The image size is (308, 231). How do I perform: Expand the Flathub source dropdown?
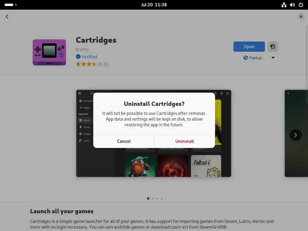273,58
